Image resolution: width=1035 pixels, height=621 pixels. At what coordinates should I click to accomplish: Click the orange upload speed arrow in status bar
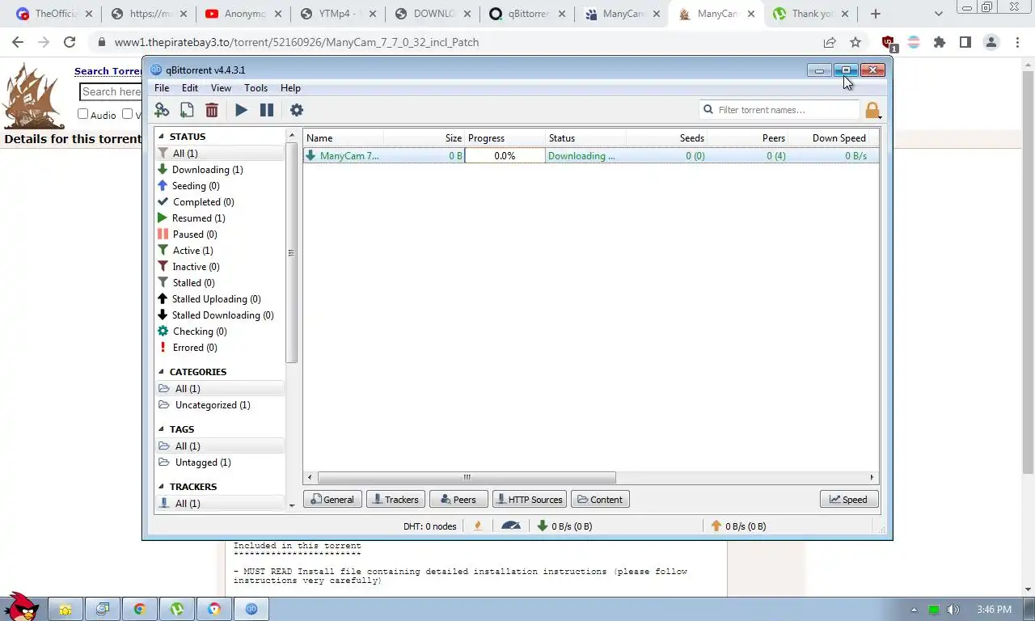716,526
